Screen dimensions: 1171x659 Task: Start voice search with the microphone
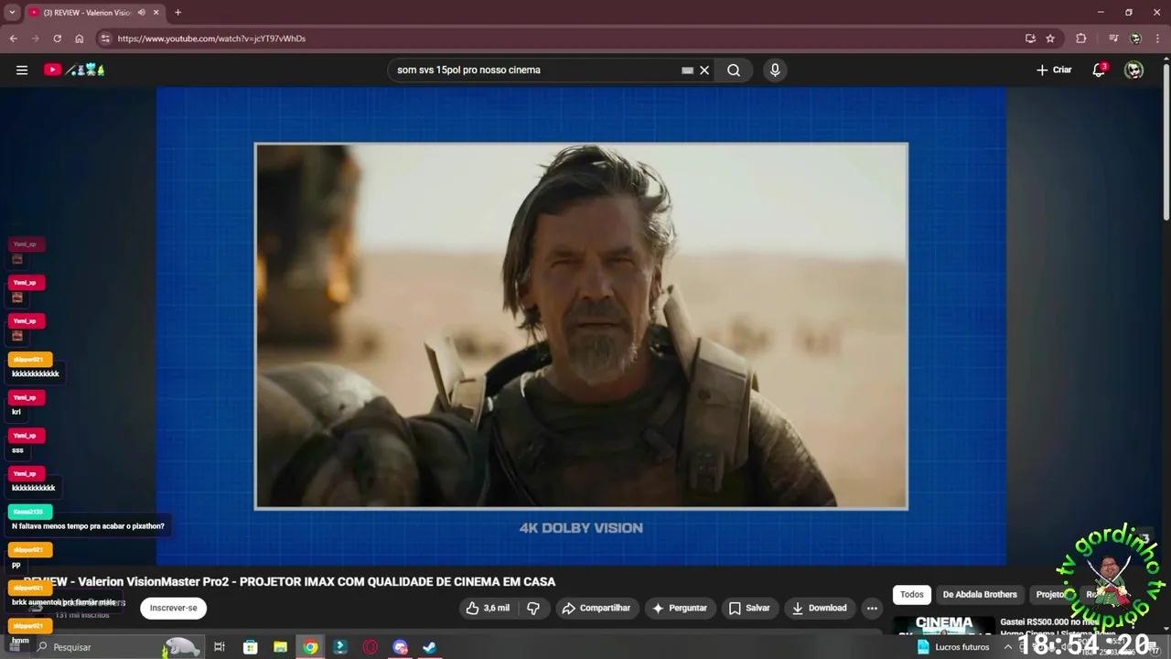pos(775,70)
